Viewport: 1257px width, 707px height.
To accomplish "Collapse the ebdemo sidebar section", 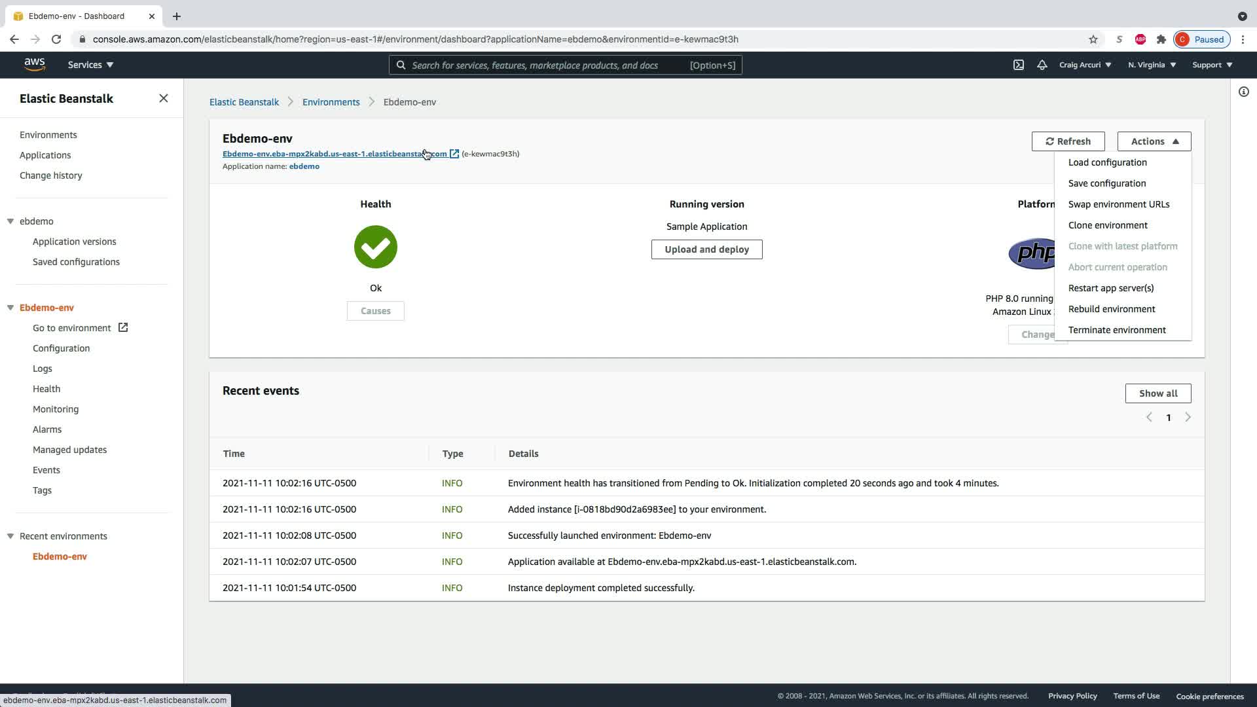I will point(10,221).
